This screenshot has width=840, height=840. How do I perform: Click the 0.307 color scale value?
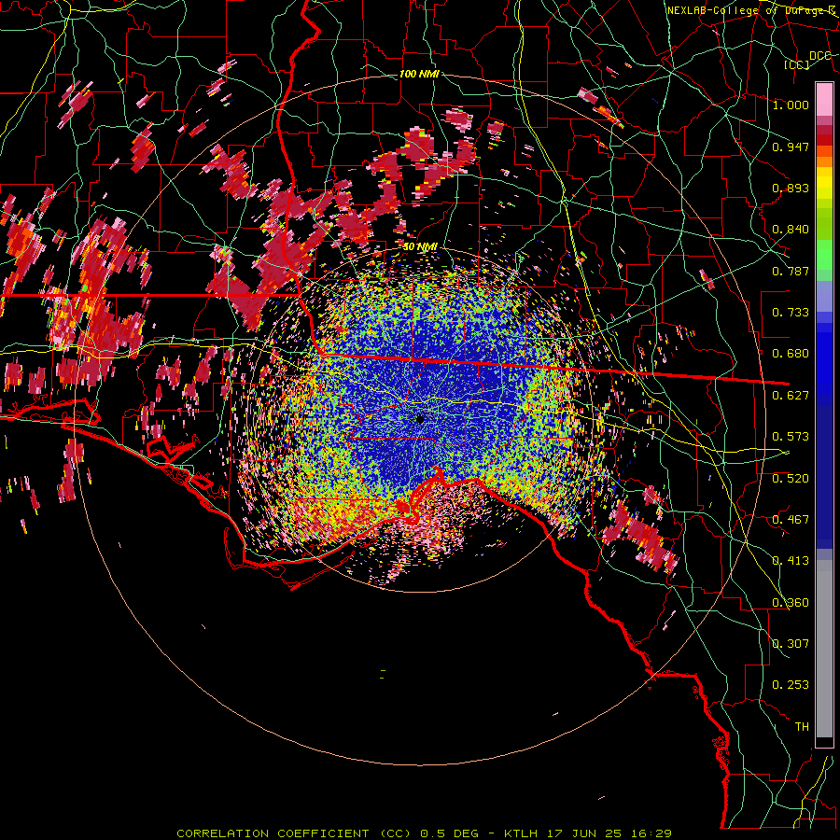pyautogui.click(x=791, y=644)
